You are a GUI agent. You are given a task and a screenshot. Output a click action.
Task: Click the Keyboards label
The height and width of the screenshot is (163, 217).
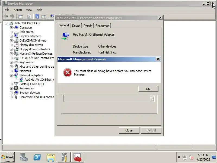26,62
